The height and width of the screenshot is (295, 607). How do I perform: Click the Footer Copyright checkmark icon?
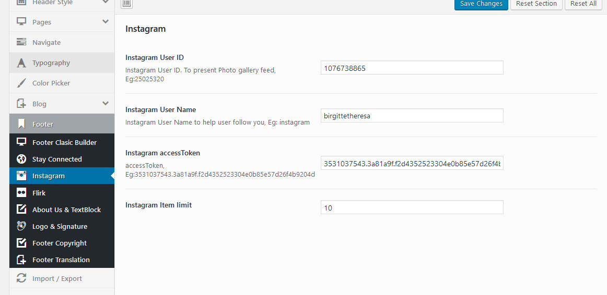(21, 242)
